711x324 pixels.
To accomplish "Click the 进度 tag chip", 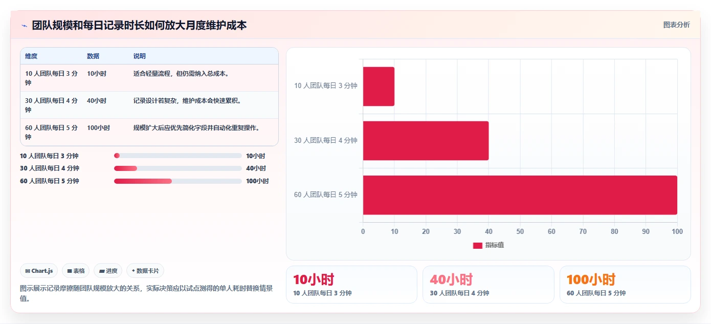I will point(108,271).
